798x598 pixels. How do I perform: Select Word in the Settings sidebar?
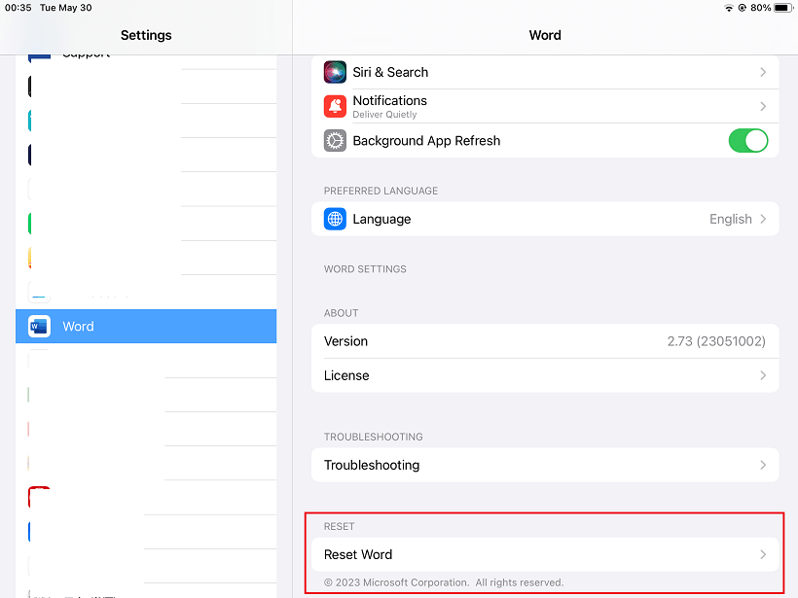[x=146, y=327]
